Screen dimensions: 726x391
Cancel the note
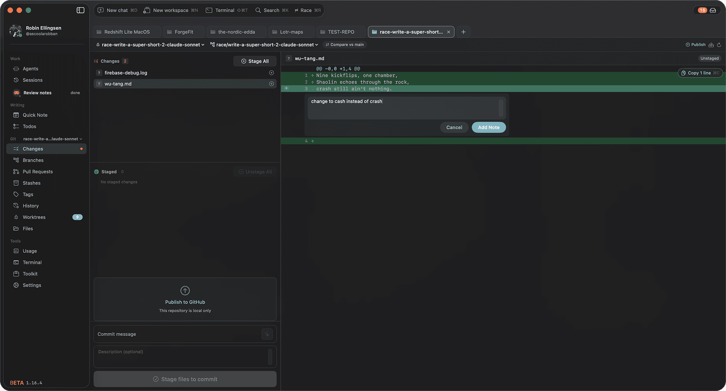point(454,127)
